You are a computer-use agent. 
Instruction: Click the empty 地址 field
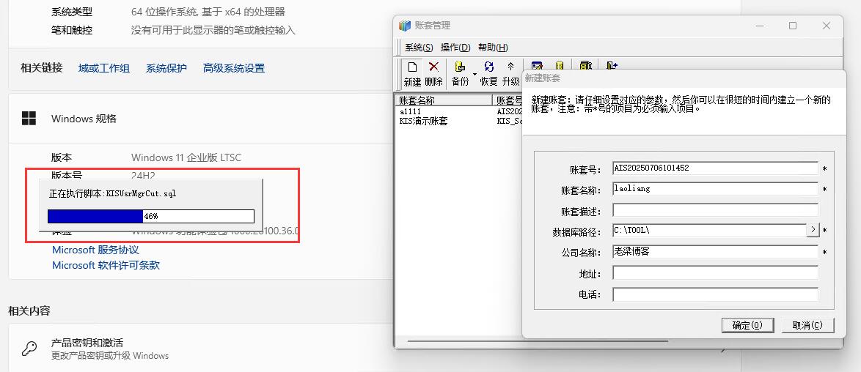tap(716, 272)
